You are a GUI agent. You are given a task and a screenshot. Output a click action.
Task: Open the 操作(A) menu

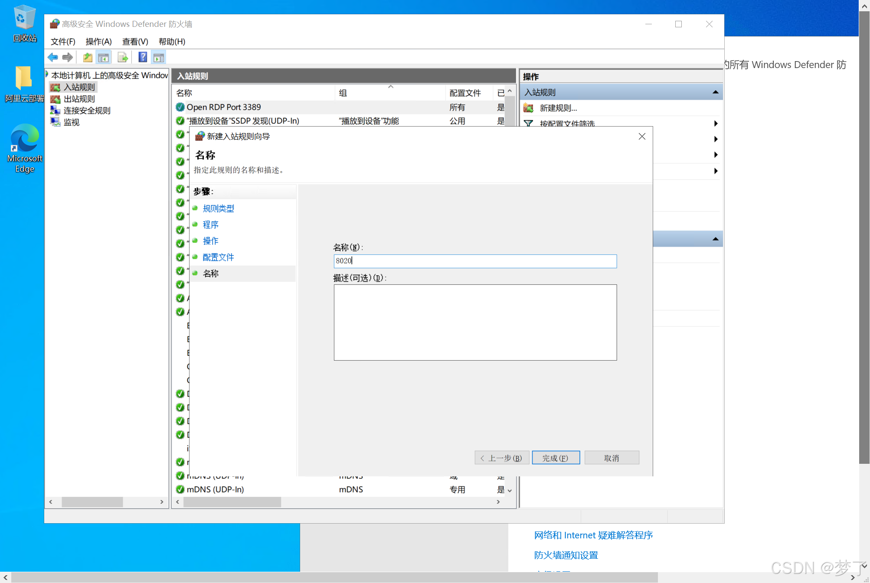tap(98, 42)
